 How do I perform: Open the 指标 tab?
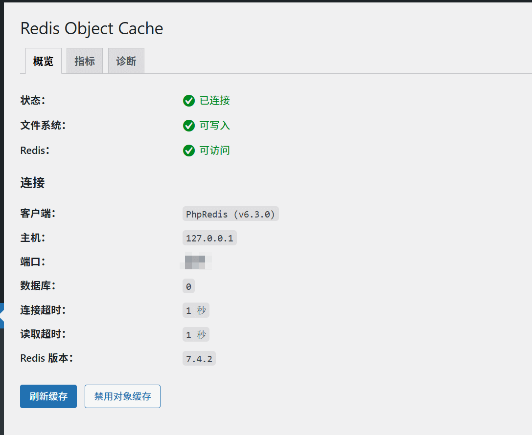(85, 61)
